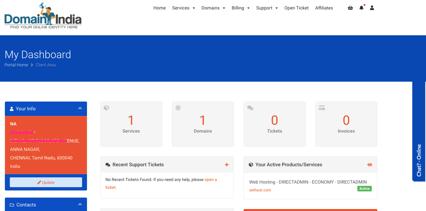Expand the Services dropdown menu
The image size is (426, 211).
coord(183,8)
